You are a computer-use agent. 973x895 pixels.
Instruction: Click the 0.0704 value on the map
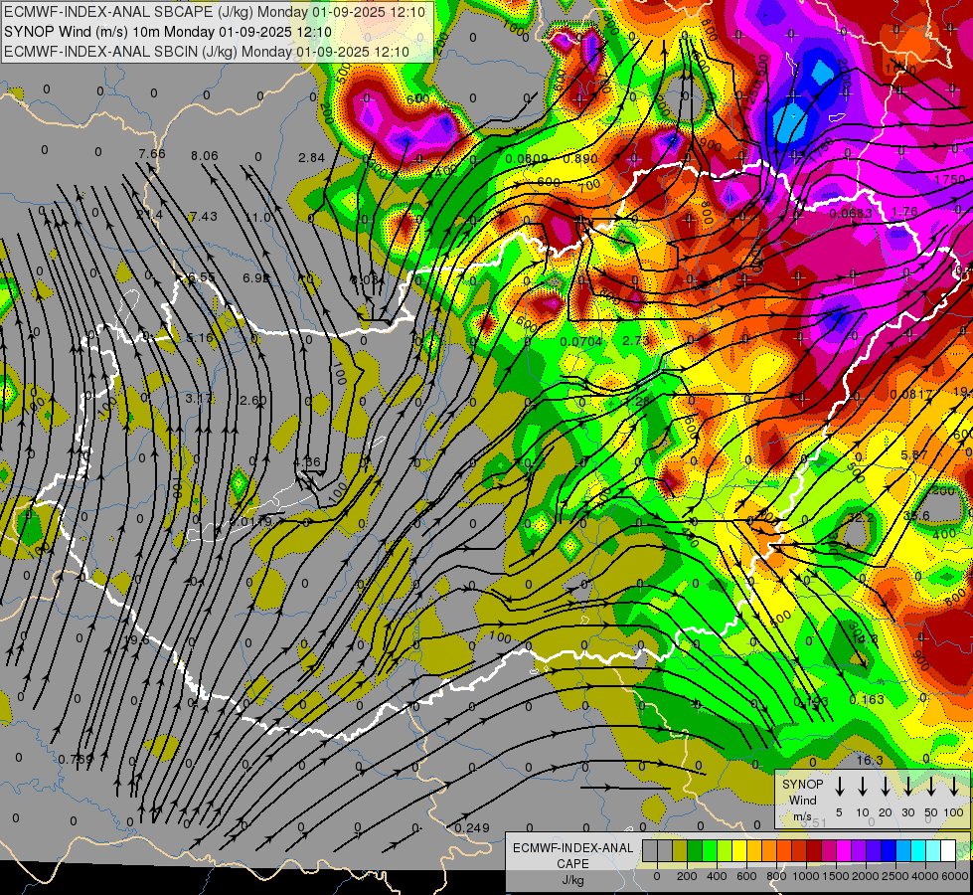point(581,342)
